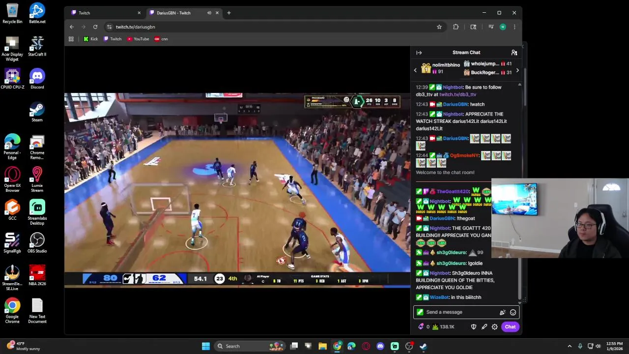The image size is (629, 354).
Task: Open the emote picker smiley icon
Action: [x=513, y=312]
